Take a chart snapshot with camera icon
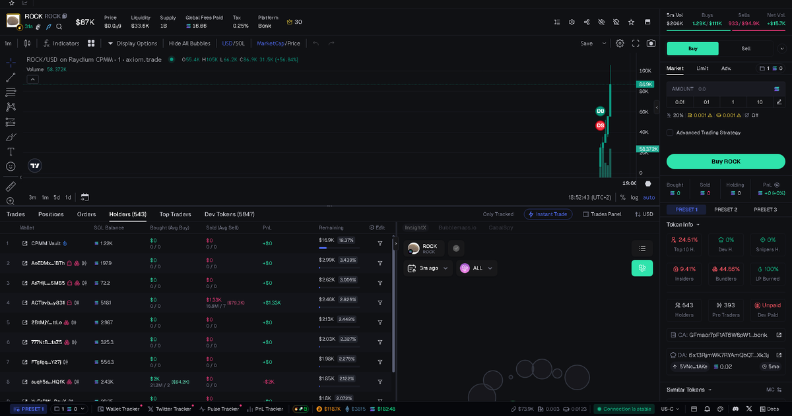792x416 pixels. coord(651,44)
